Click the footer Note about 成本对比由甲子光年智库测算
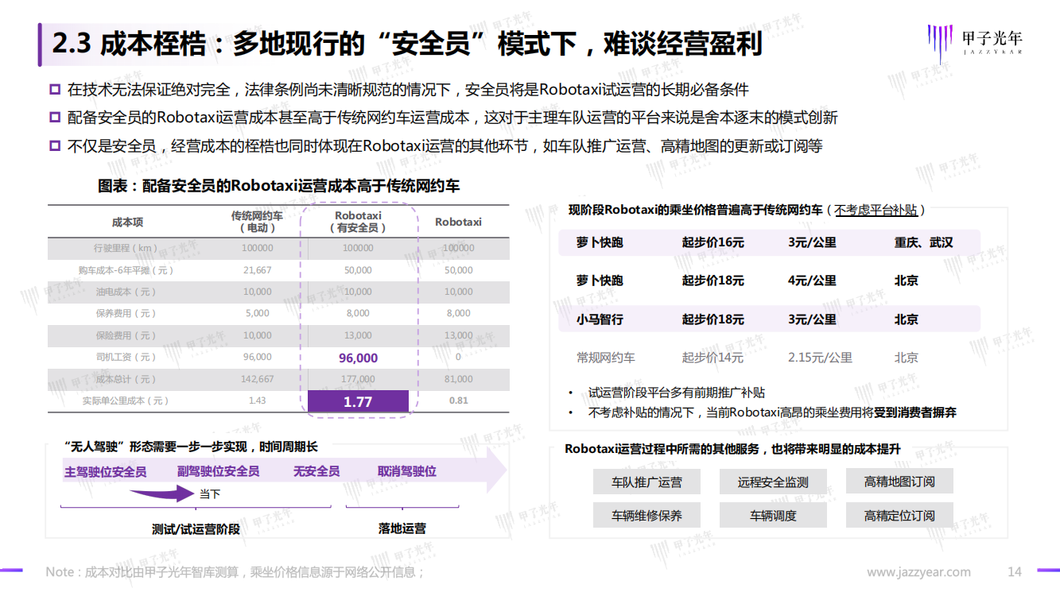The width and height of the screenshot is (1060, 596). [x=235, y=572]
